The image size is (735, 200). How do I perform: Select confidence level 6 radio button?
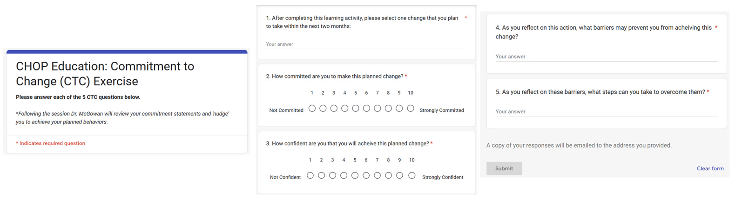pos(366,175)
